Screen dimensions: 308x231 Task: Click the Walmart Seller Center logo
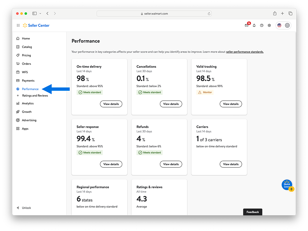coord(36,25)
